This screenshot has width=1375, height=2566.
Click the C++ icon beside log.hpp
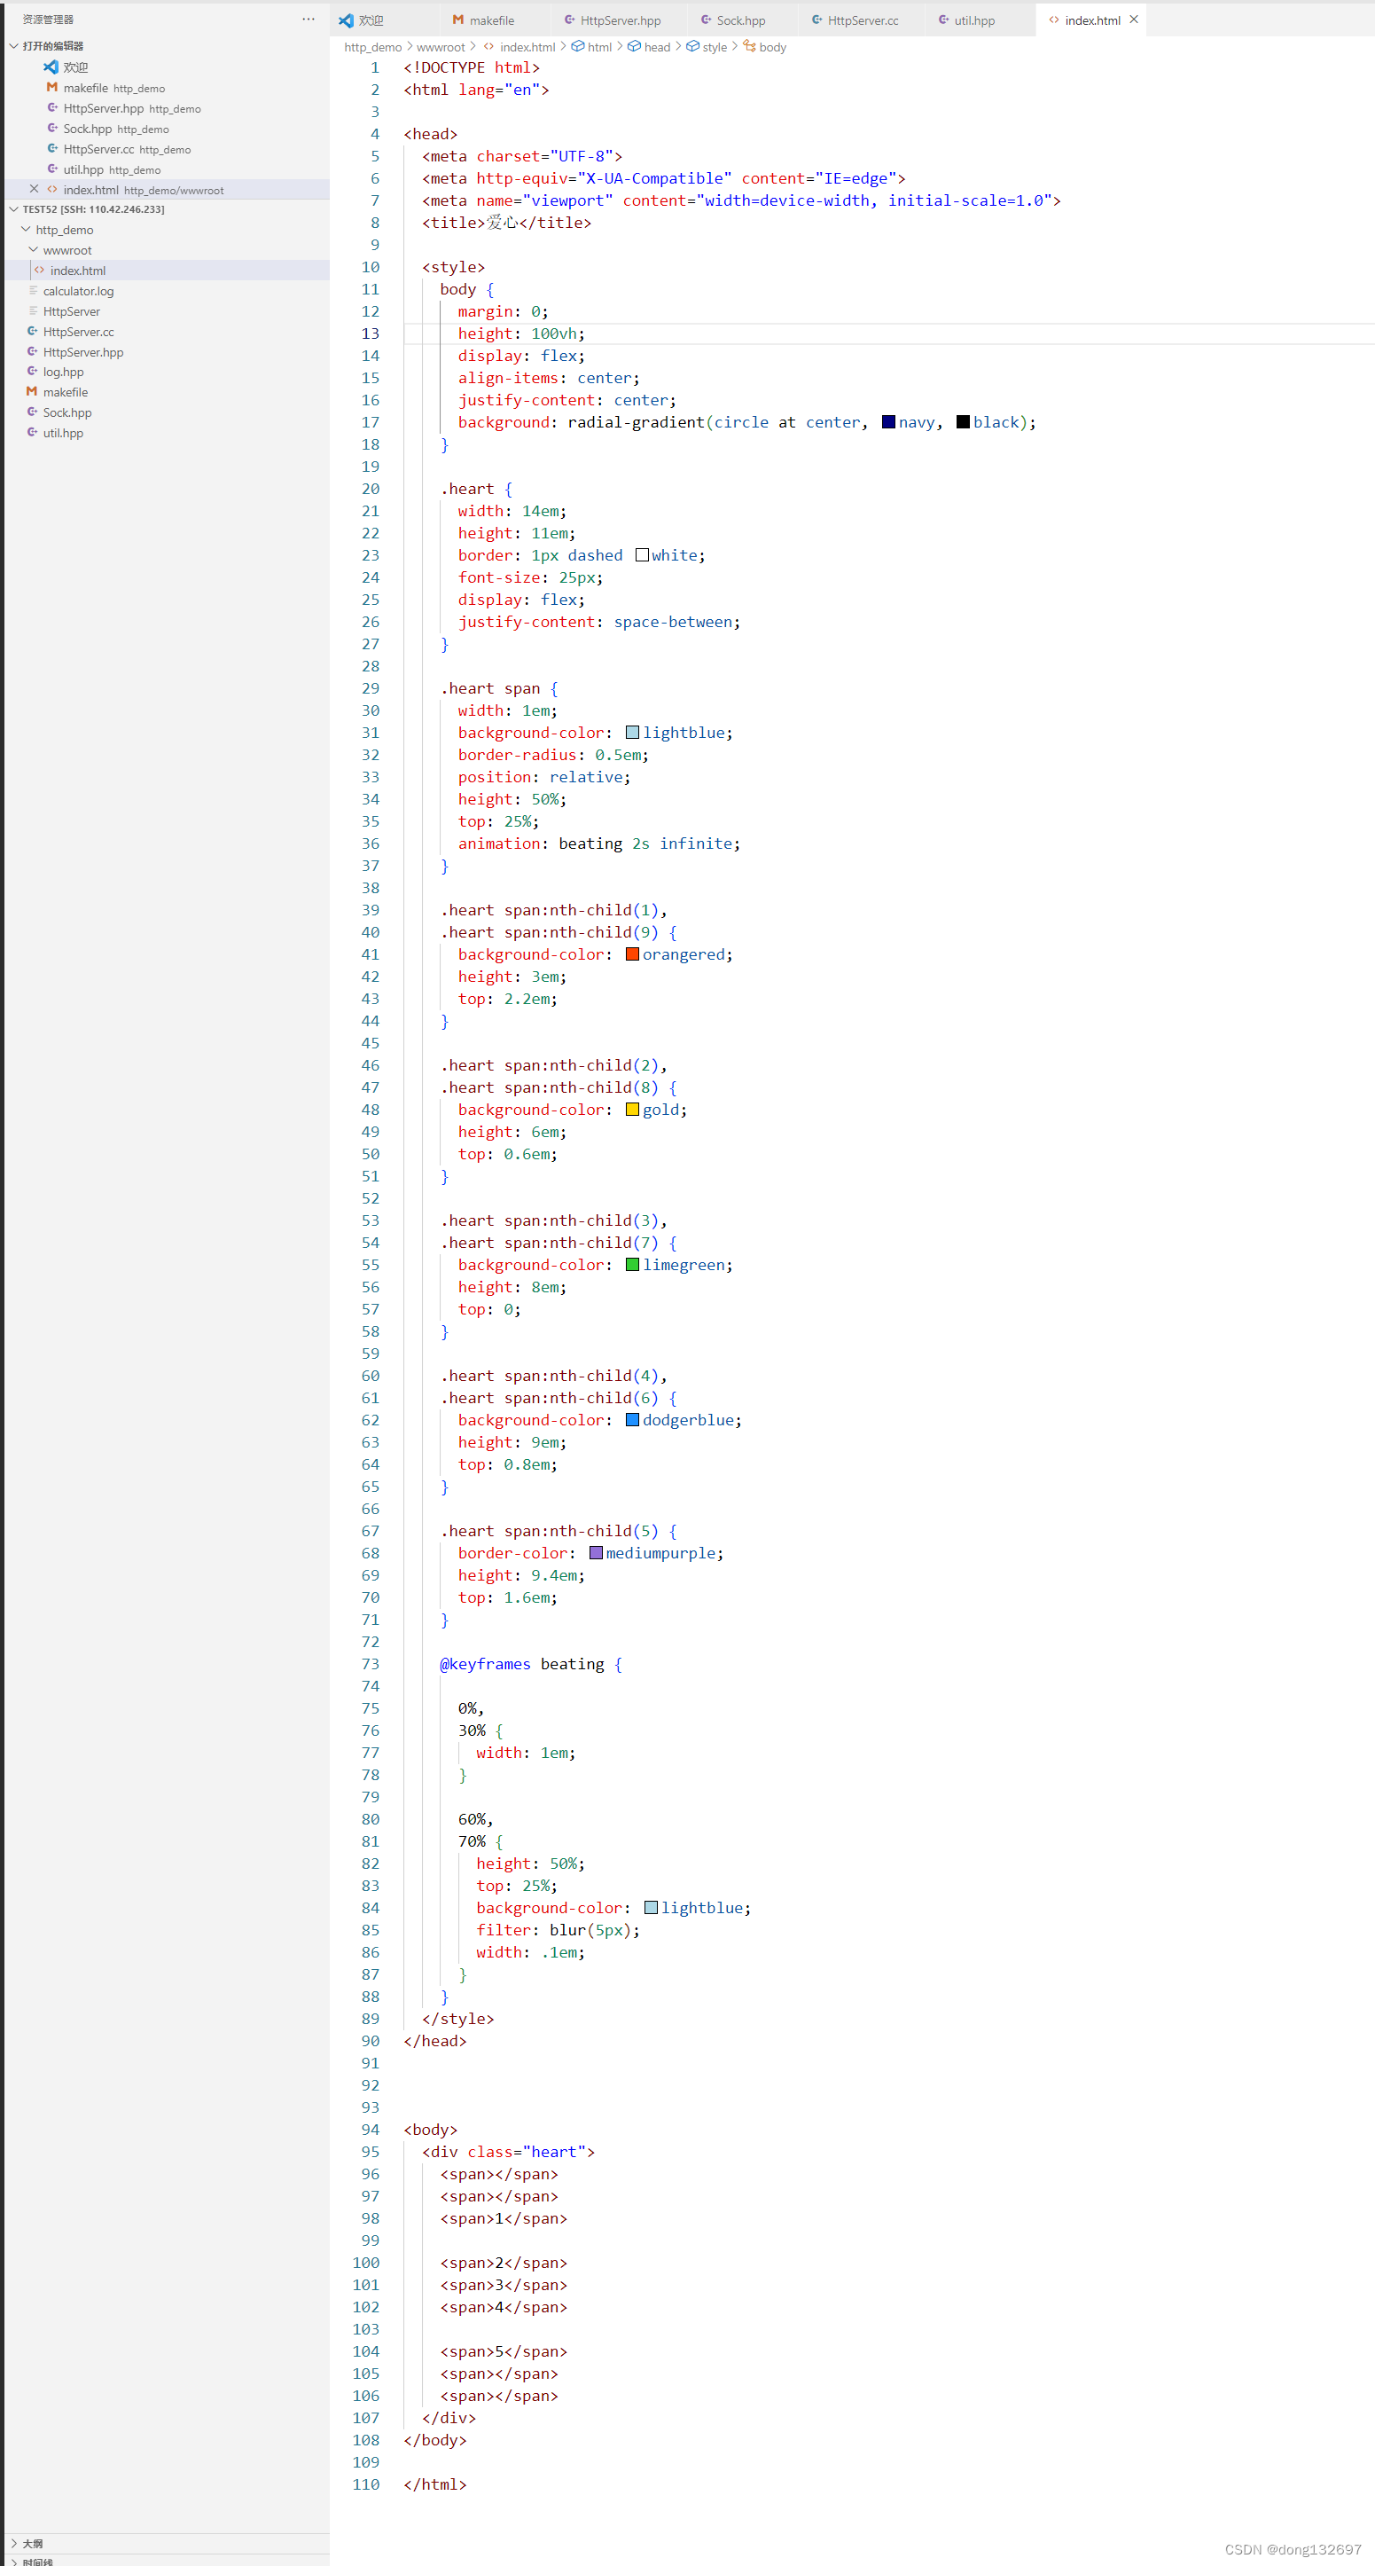32,372
